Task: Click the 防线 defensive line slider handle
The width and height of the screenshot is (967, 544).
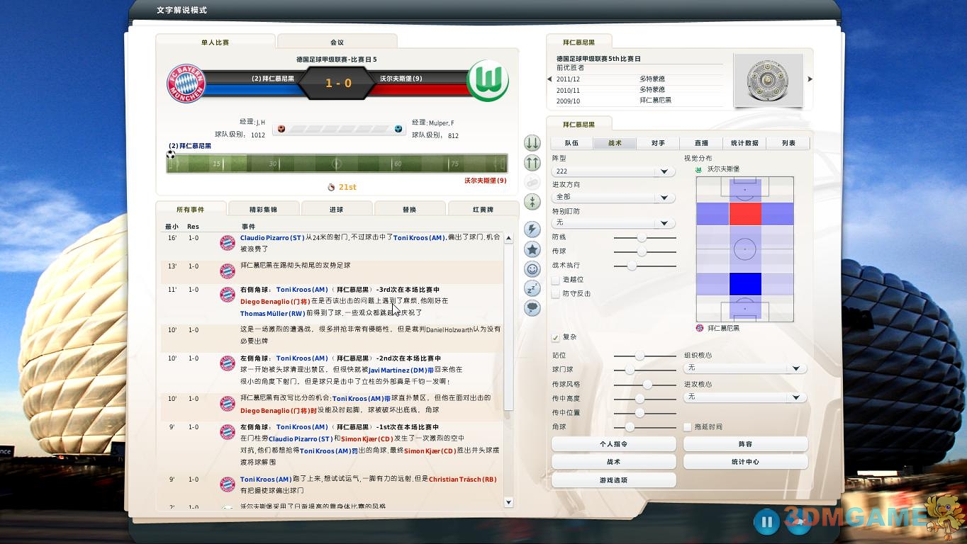Action: pyautogui.click(x=642, y=237)
